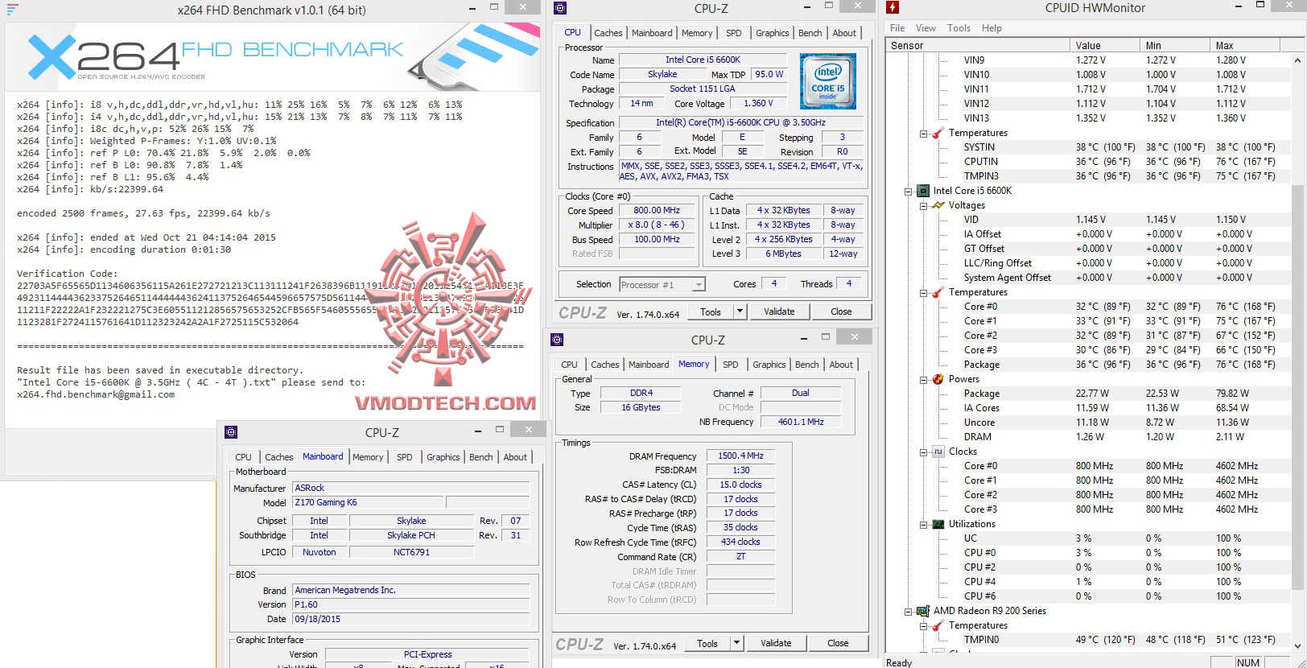The height and width of the screenshot is (668, 1307).
Task: Collapse the Powers node in HWMonitor
Action: pyautogui.click(x=923, y=380)
